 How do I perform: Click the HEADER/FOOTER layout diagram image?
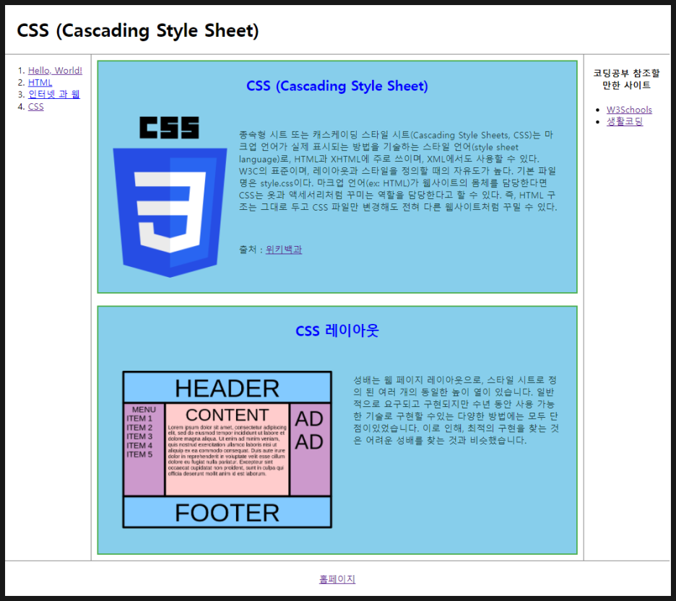227,449
